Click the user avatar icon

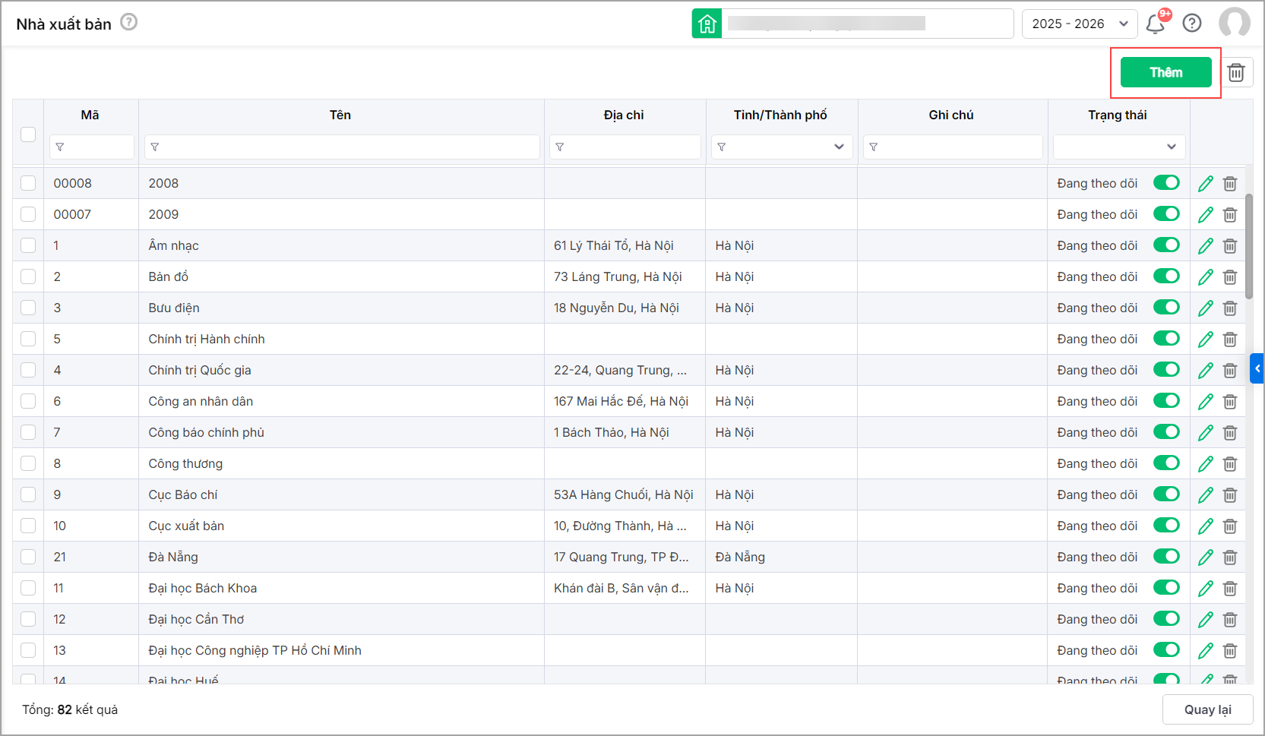click(1234, 24)
